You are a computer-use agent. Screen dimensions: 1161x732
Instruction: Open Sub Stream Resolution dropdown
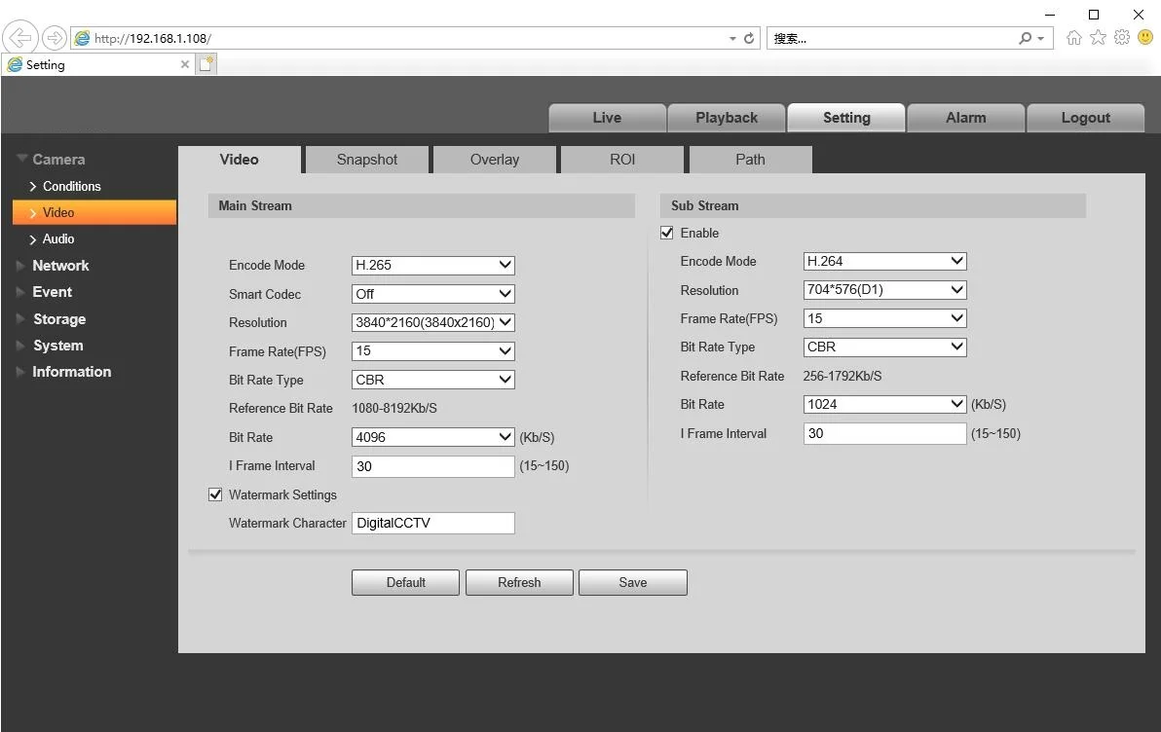[884, 289]
